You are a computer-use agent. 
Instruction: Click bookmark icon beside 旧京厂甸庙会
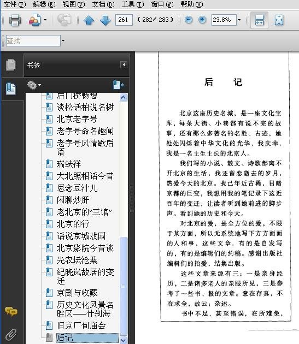click(x=49, y=325)
